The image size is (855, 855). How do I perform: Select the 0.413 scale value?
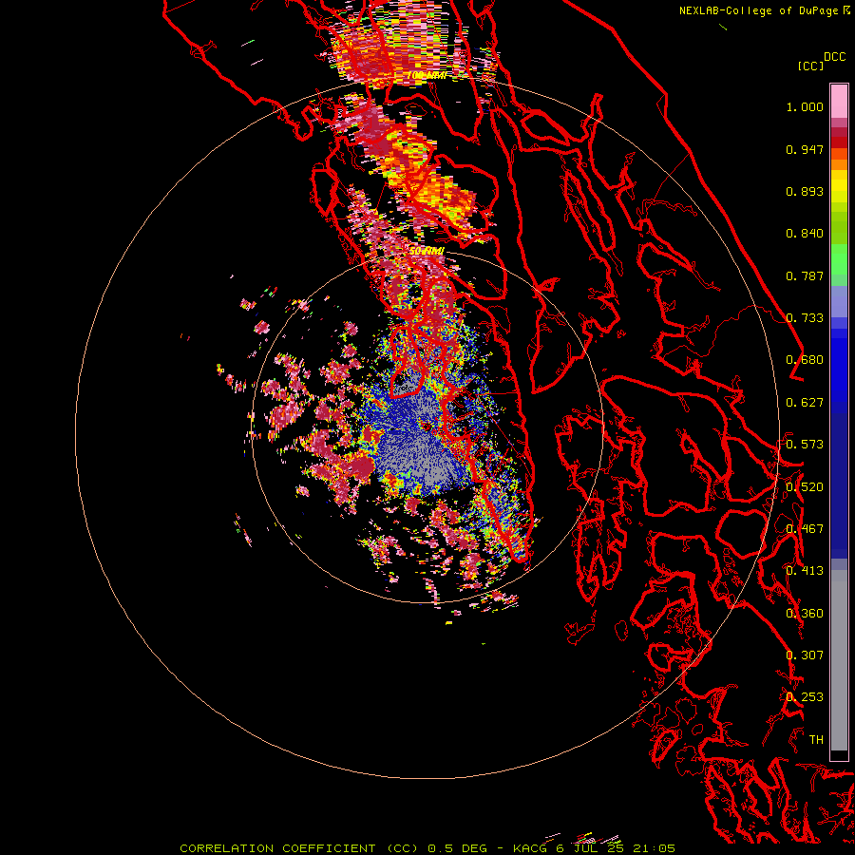pyautogui.click(x=805, y=571)
